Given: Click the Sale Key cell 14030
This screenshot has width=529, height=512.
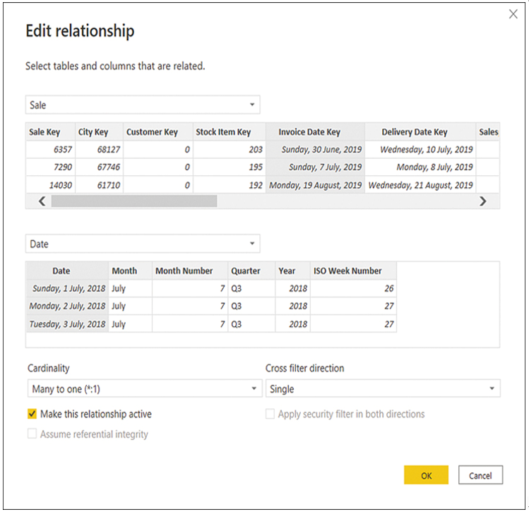Looking at the screenshot, I should click(50, 185).
